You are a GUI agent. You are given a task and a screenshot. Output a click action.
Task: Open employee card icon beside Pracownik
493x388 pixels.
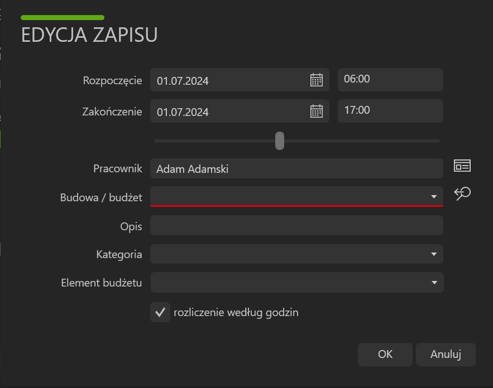click(462, 166)
